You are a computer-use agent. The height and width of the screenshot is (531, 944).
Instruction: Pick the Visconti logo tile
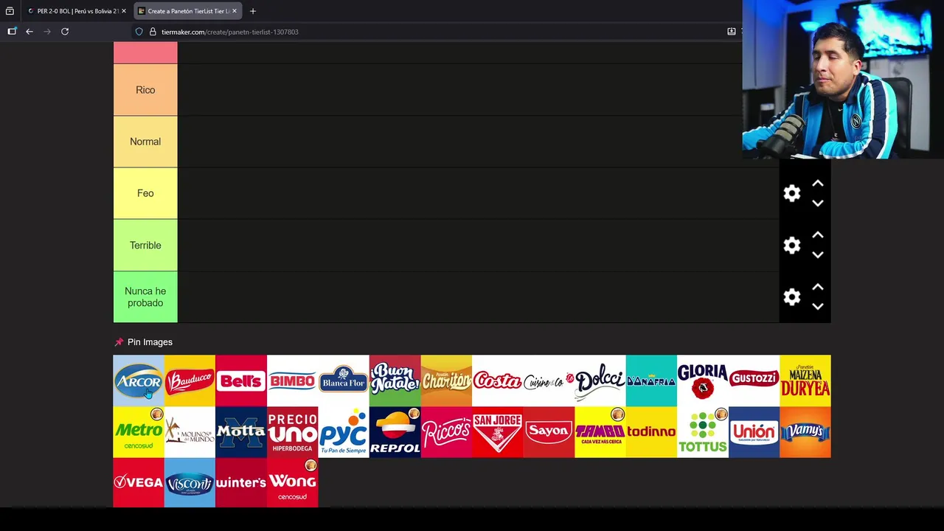pos(190,482)
